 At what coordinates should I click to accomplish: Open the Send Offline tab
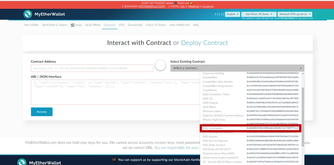93,25
